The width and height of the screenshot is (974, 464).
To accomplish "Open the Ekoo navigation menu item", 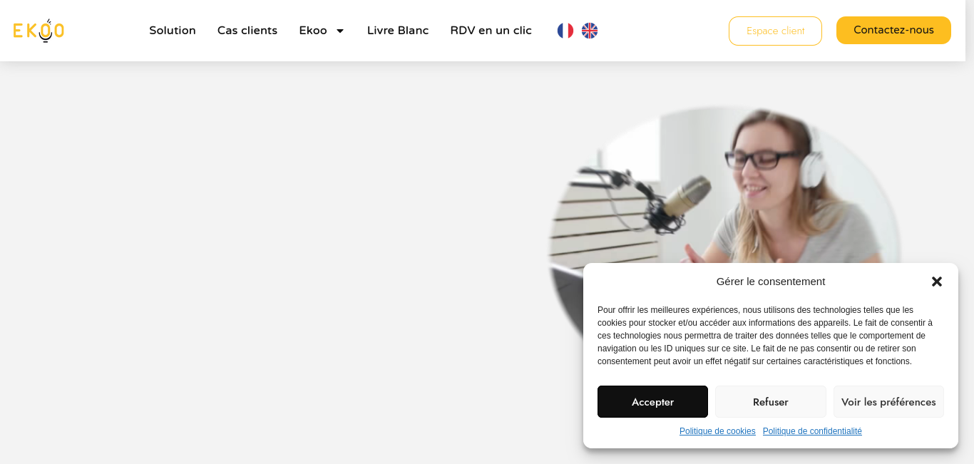I will click(313, 31).
